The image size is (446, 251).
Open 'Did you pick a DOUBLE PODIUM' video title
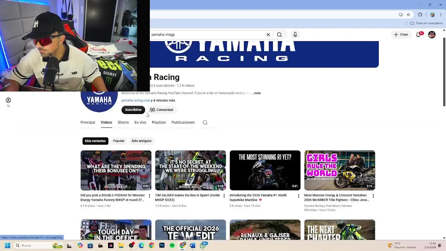(113, 198)
